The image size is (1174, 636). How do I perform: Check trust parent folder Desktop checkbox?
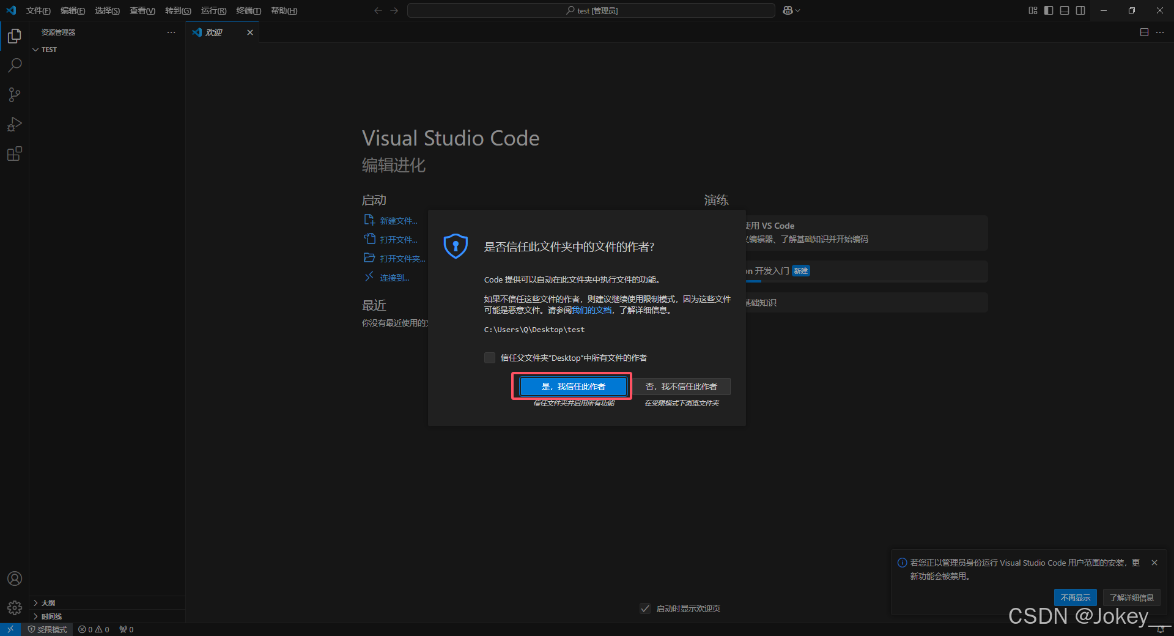(x=490, y=358)
